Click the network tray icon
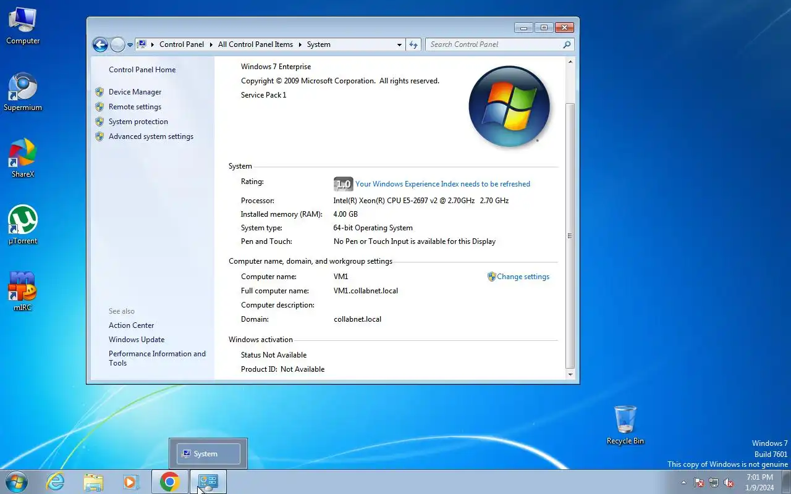This screenshot has width=791, height=494. tap(714, 482)
